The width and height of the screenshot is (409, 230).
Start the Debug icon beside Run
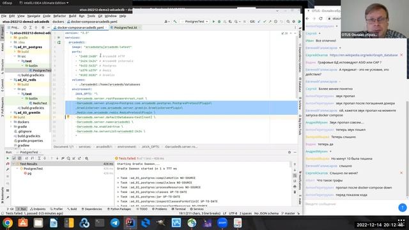pyautogui.click(x=219, y=22)
